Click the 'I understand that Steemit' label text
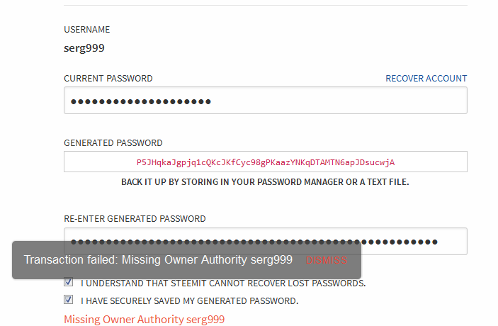The width and height of the screenshot is (498, 326). tap(223, 283)
